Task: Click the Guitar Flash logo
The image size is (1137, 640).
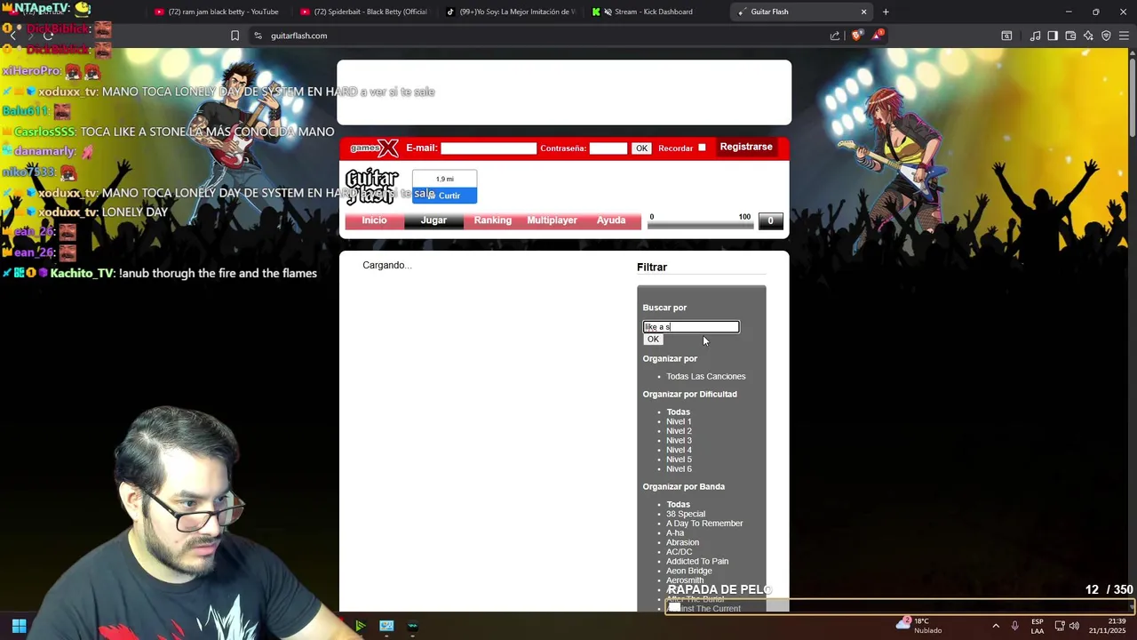Action: (371, 187)
